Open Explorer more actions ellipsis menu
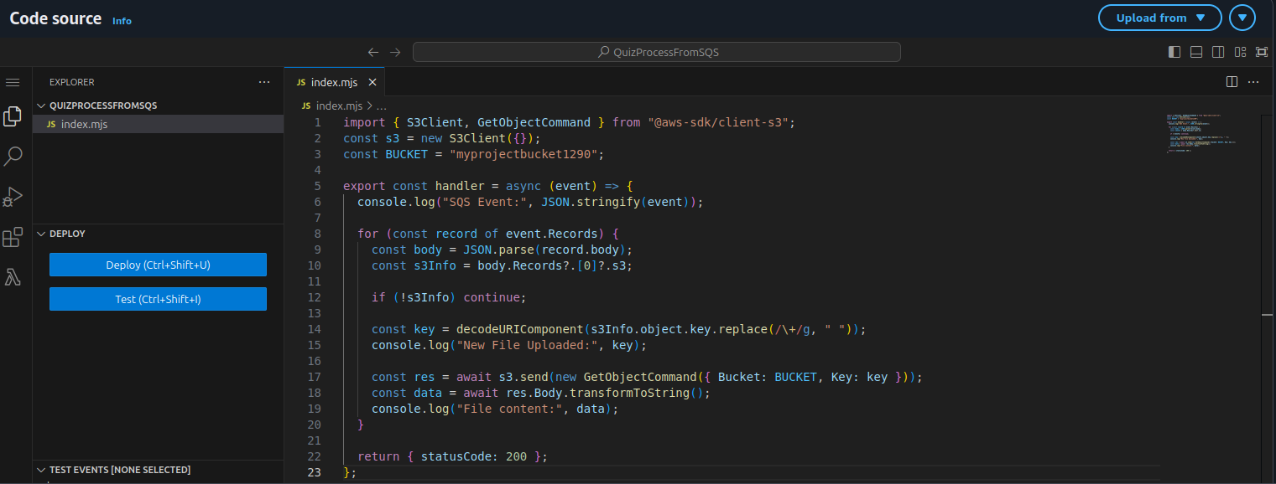 264,82
